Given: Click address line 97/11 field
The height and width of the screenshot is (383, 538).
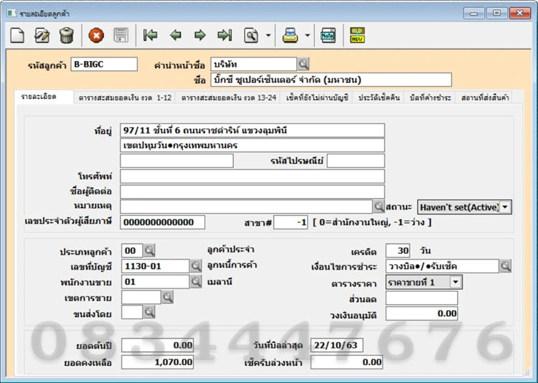Looking at the screenshot, I should coord(253,131).
